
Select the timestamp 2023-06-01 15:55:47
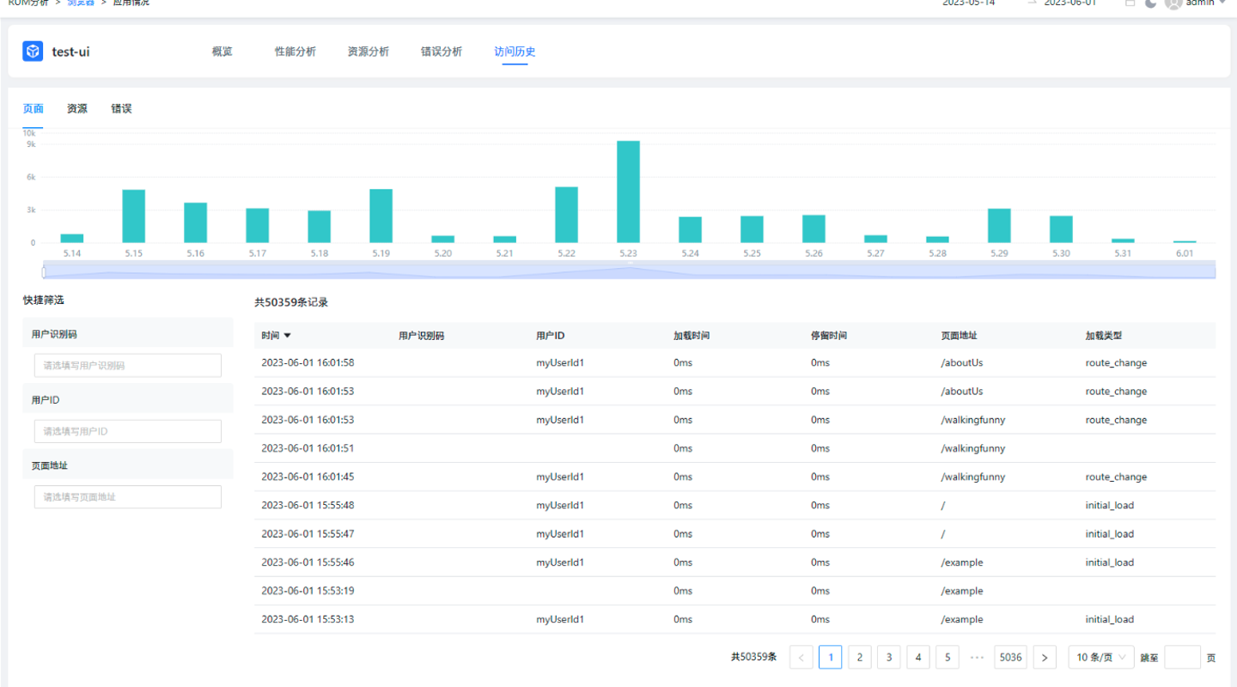pos(308,533)
